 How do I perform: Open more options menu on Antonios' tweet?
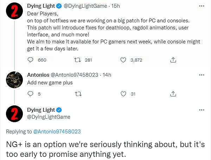(201, 75)
